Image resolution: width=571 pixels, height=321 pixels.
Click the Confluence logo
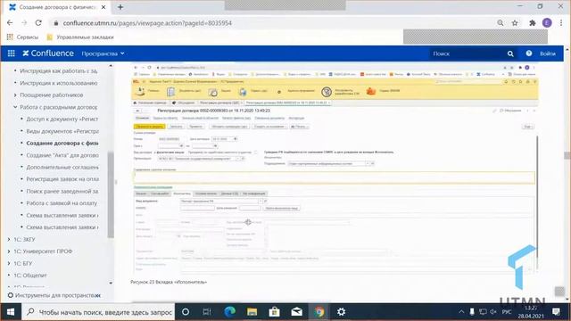coord(48,53)
